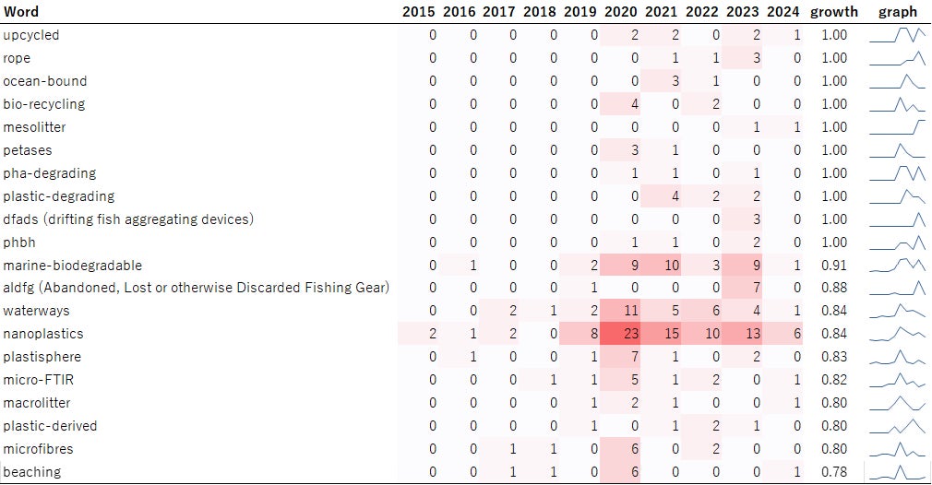Select the growth column header
This screenshot has width=932, height=485.
pos(834,12)
